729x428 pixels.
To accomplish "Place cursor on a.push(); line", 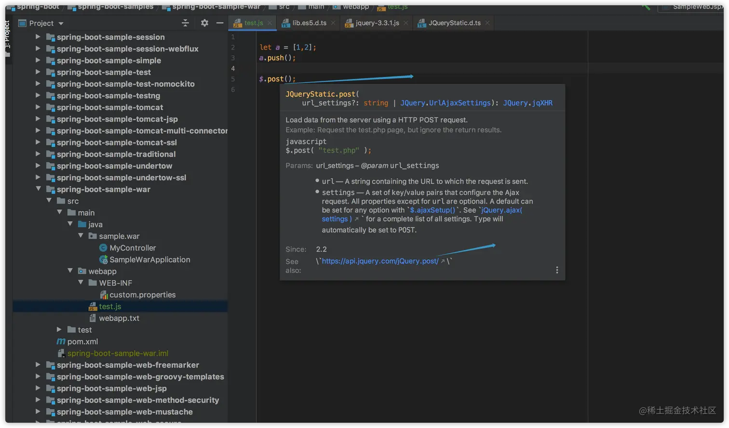I will coord(277,58).
